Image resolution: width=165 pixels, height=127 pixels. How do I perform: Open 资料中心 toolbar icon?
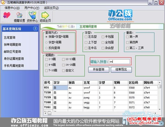coord(32,17)
